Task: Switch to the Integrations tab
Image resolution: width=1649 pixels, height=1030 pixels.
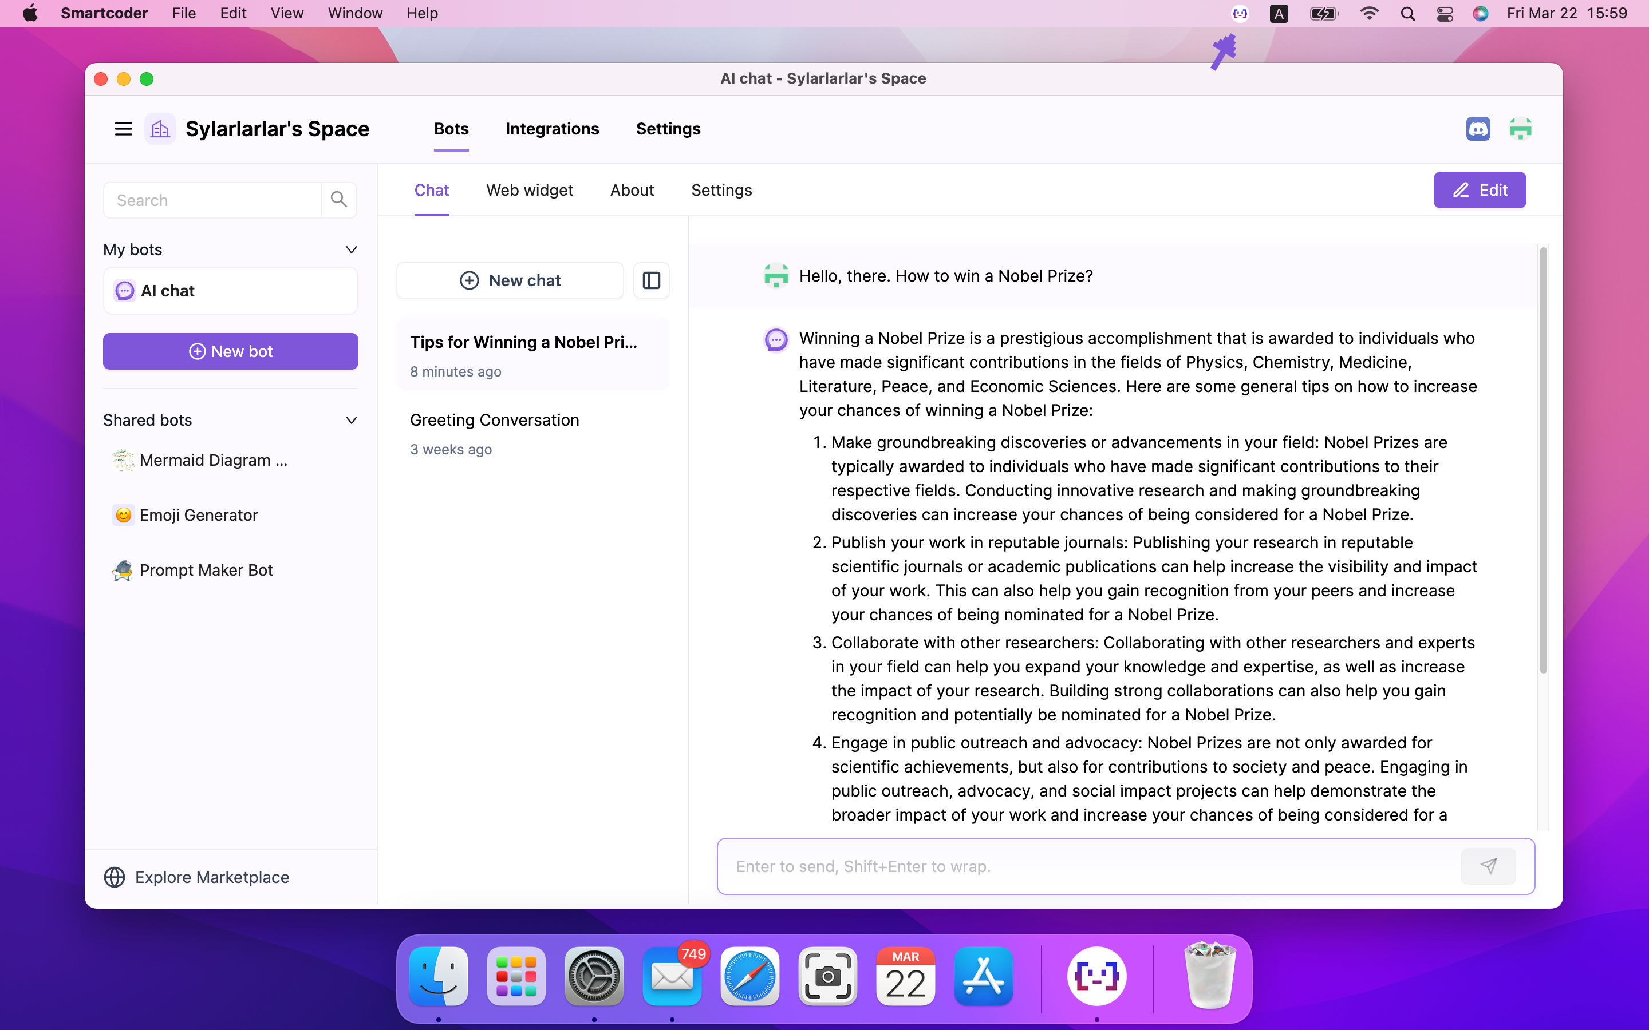Action: (x=552, y=129)
